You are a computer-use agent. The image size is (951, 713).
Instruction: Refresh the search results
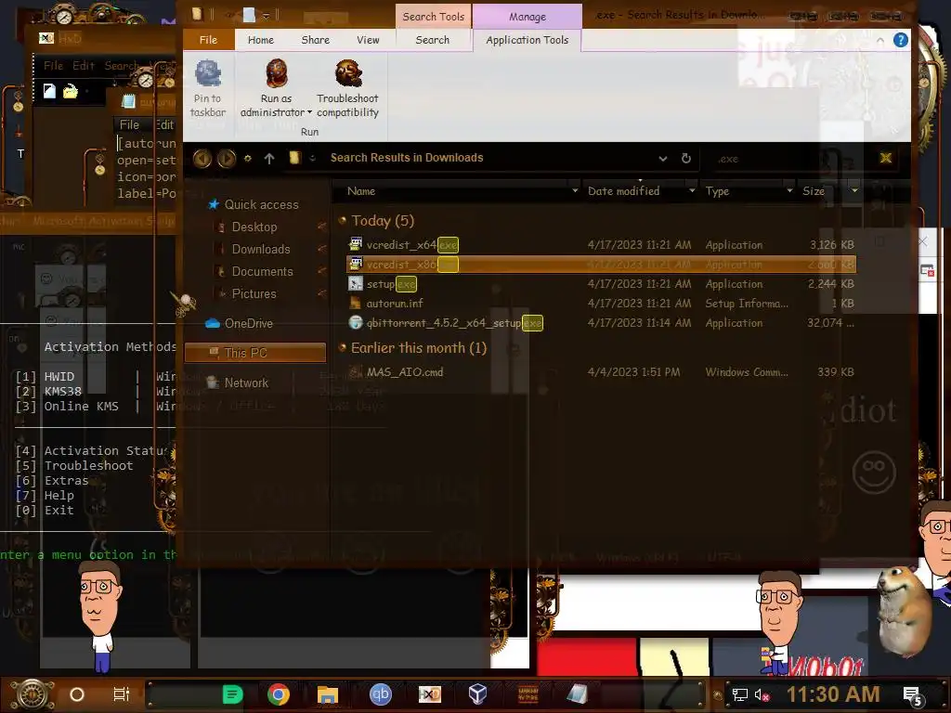pos(686,158)
